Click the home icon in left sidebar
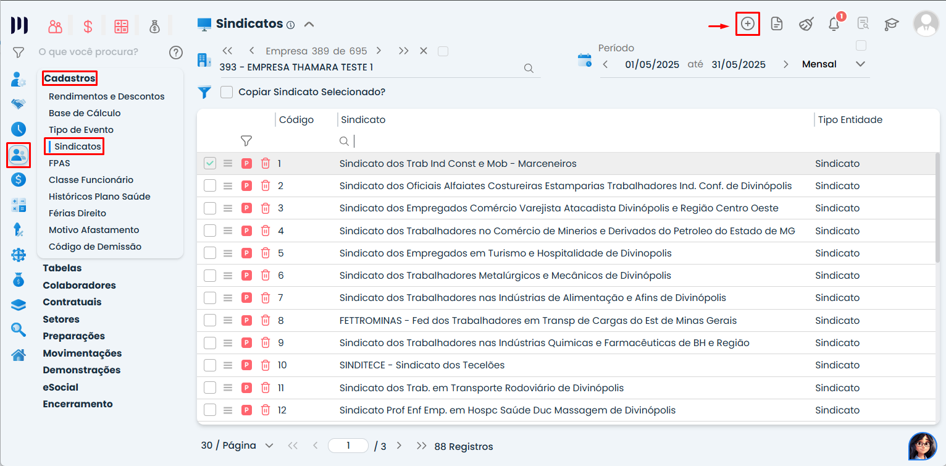This screenshot has height=466, width=946. pyautogui.click(x=19, y=355)
